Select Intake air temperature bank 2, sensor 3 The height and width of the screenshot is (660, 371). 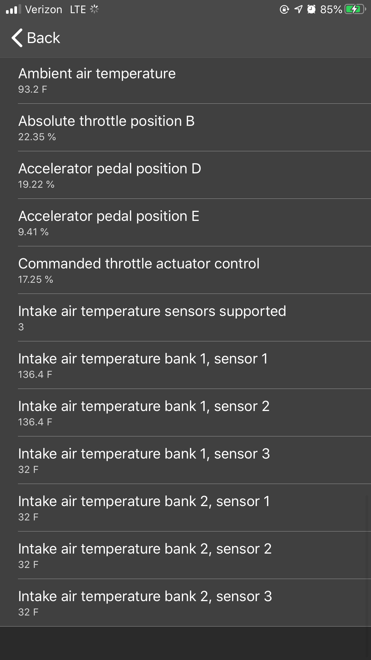coord(185,603)
